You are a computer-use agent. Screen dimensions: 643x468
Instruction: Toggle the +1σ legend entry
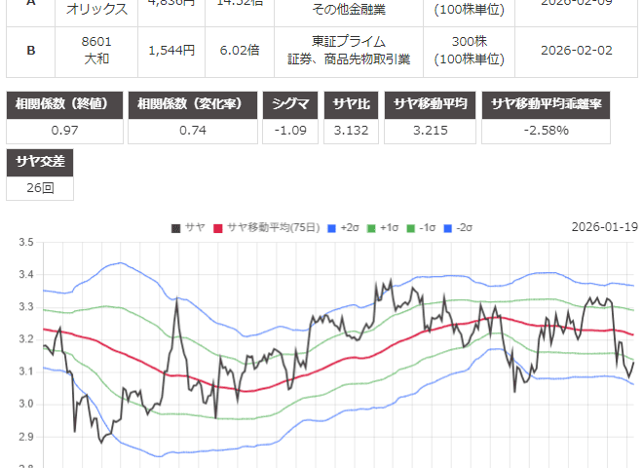tap(383, 228)
